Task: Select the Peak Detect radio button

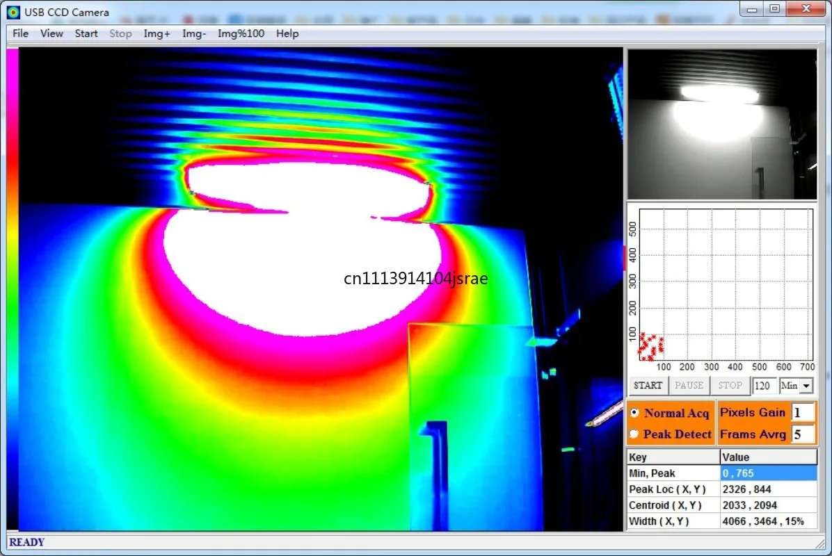Action: click(x=634, y=434)
